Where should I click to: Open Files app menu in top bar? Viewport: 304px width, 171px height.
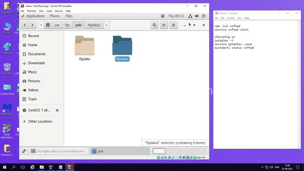pos(69,16)
